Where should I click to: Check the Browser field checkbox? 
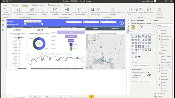pos(157,42)
